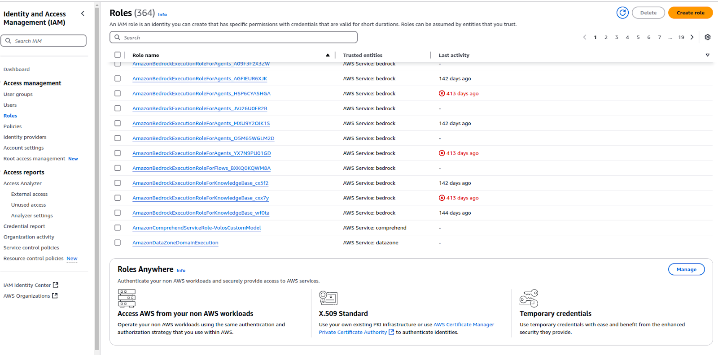This screenshot has width=718, height=355.
Task: Open Roles in the sidebar
Action: click(10, 116)
